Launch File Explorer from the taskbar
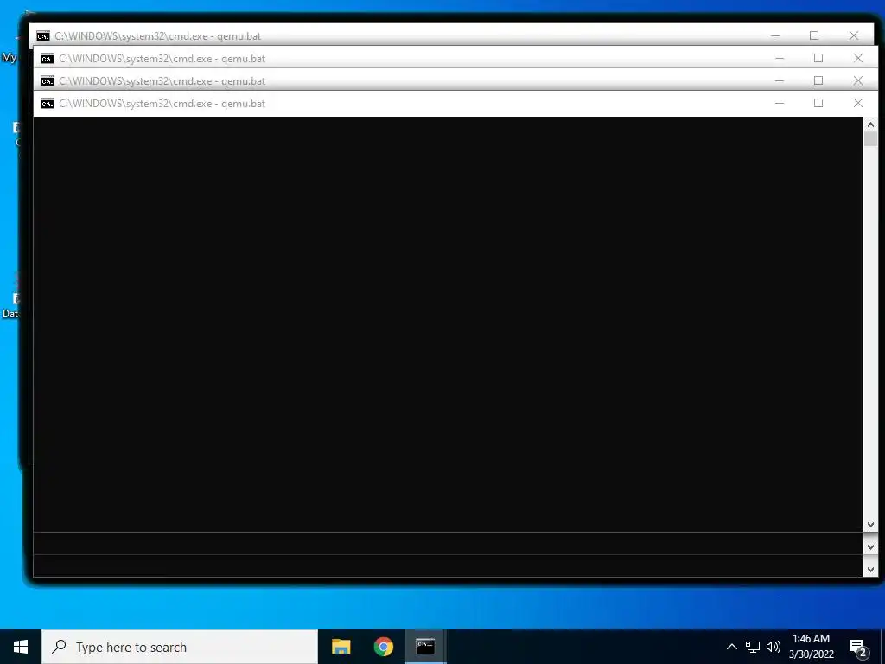Screen dimensions: 885x664 pos(341,647)
